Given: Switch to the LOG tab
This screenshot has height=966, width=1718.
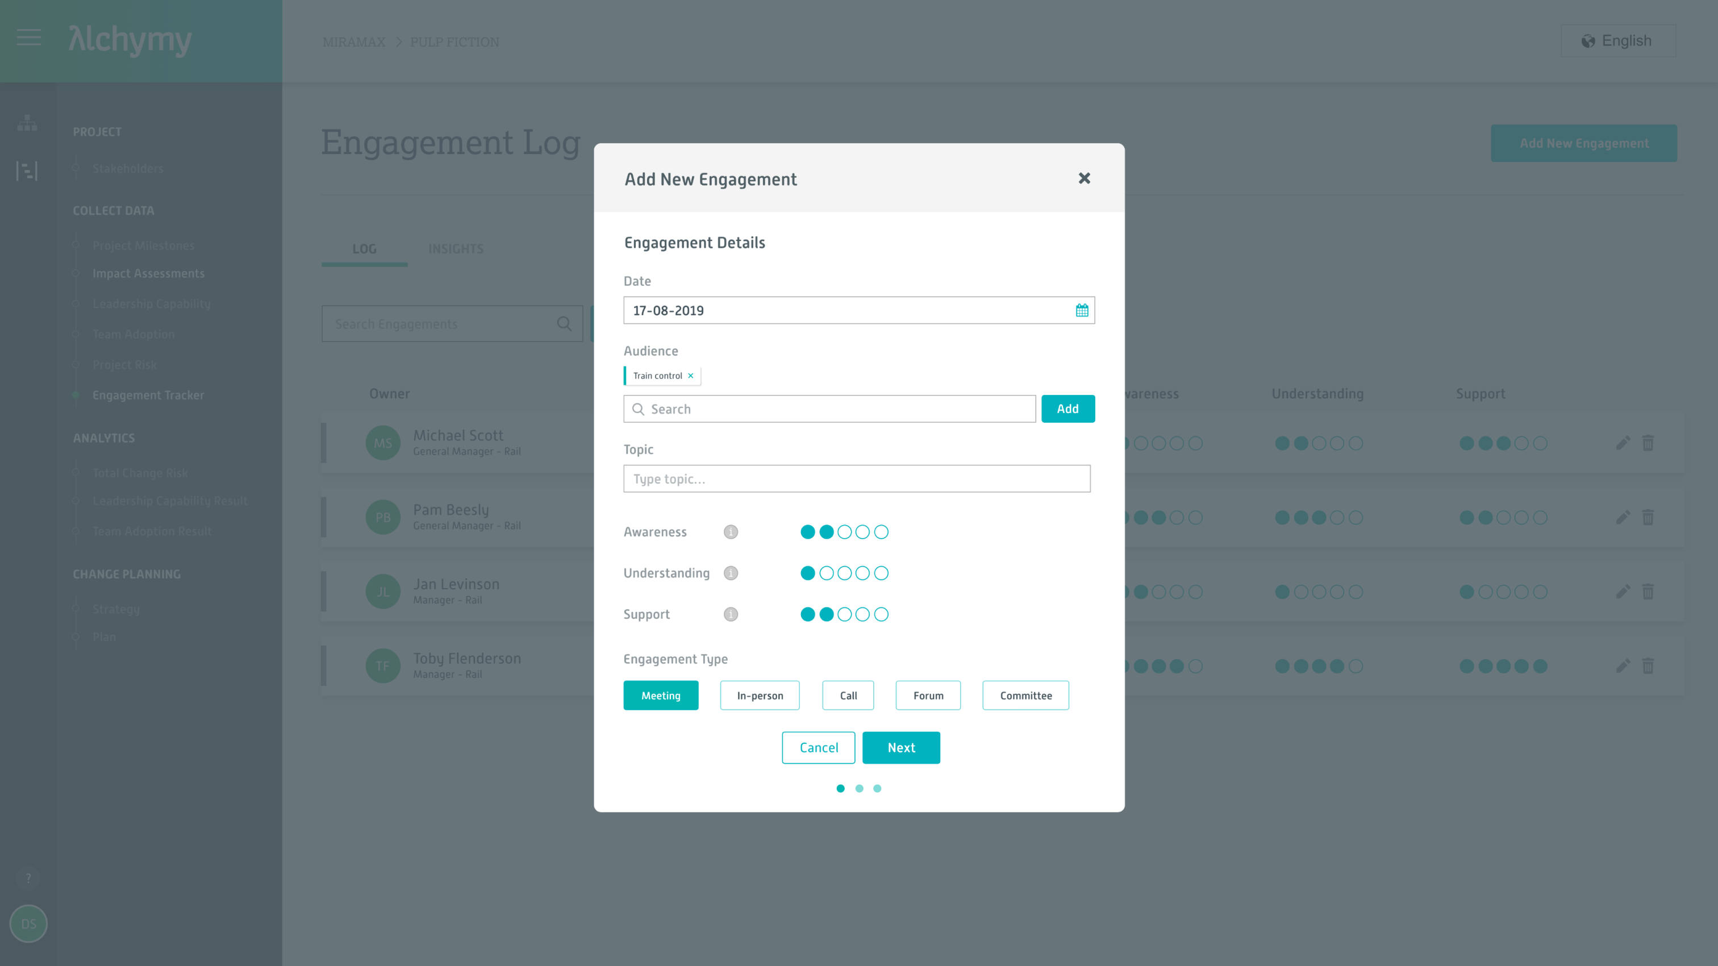Looking at the screenshot, I should coord(364,248).
